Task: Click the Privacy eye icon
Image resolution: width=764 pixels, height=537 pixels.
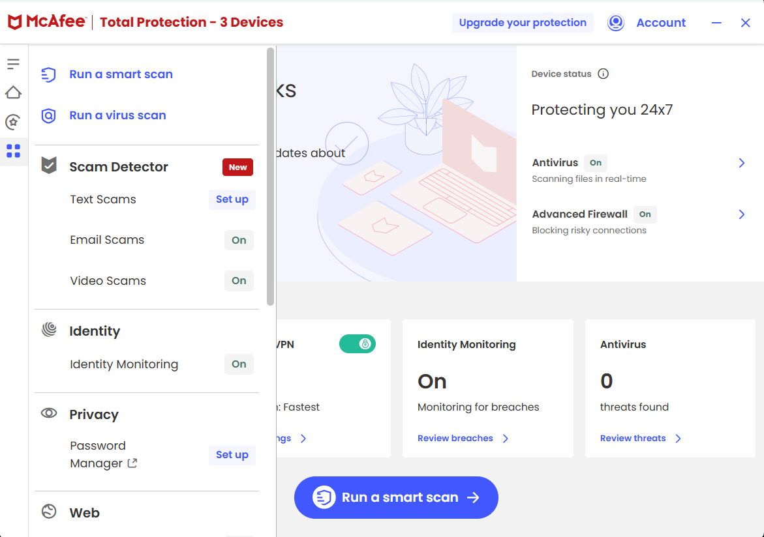Action: (49, 413)
